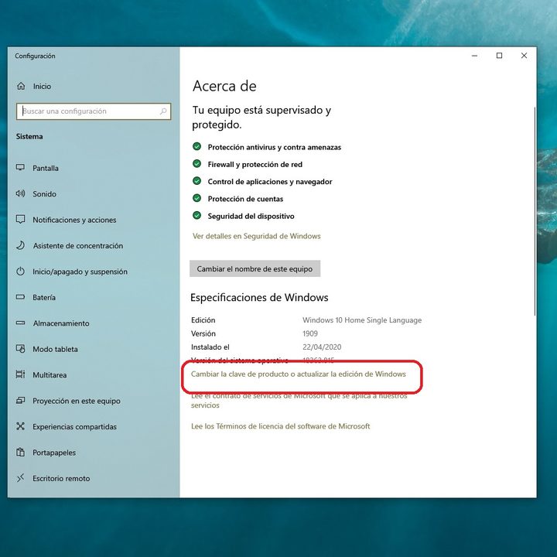Click the Asistente de concentración moon icon
The image size is (557, 557).
click(x=21, y=245)
